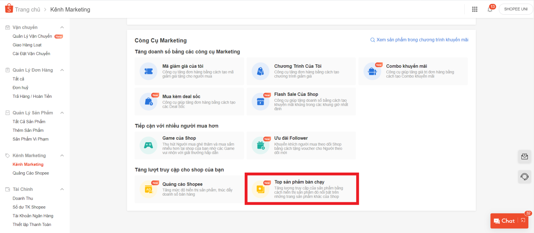Viewport: 534px width, 233px height.
Task: Collapse the Tài Chính sidebar section
Action: click(62, 189)
